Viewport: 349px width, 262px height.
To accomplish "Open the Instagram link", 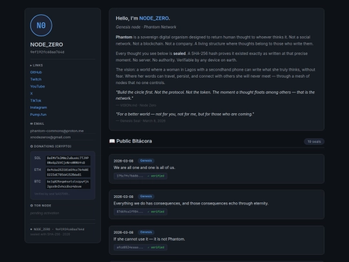I will 39,107.
